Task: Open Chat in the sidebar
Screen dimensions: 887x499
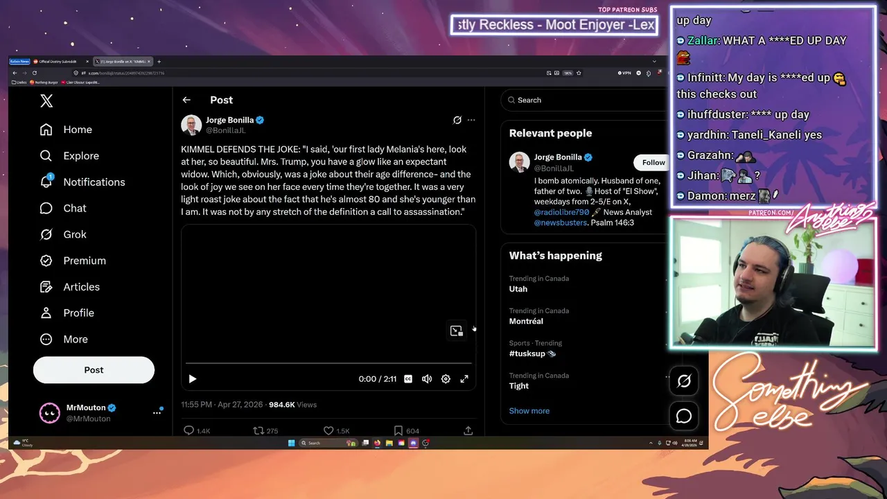Action: pyautogui.click(x=63, y=208)
